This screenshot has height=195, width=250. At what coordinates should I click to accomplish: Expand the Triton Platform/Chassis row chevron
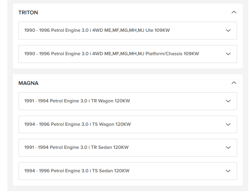pos(228,54)
